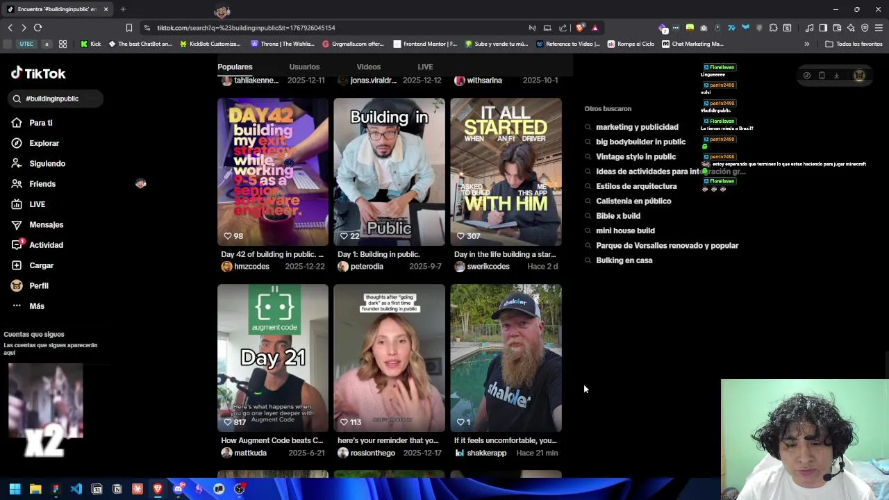Go to Siguiendo feed

38,163
